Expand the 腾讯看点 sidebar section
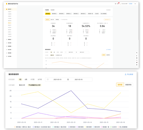 coord(10,39)
